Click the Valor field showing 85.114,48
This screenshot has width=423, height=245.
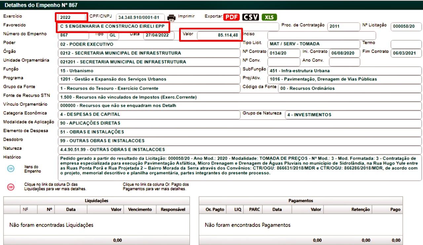(218, 35)
